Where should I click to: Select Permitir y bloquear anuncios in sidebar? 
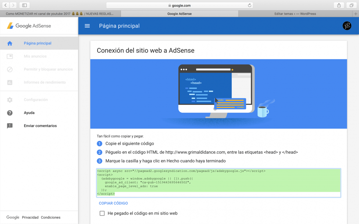tap(39, 69)
